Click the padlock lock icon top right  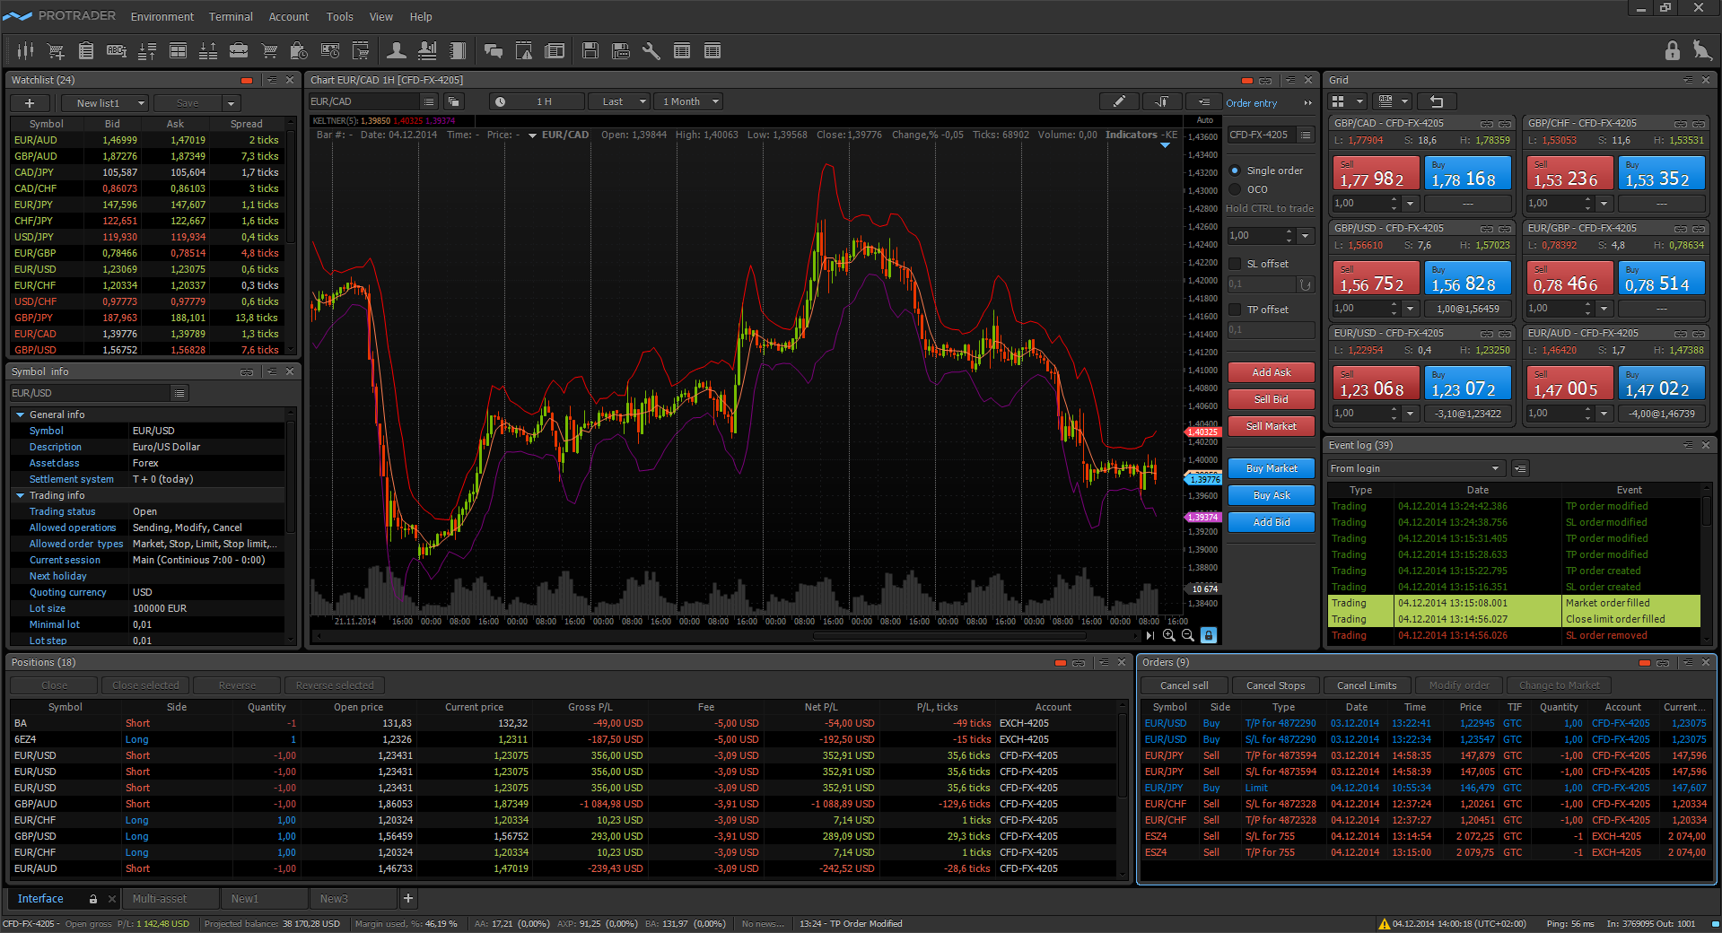pos(1672,51)
